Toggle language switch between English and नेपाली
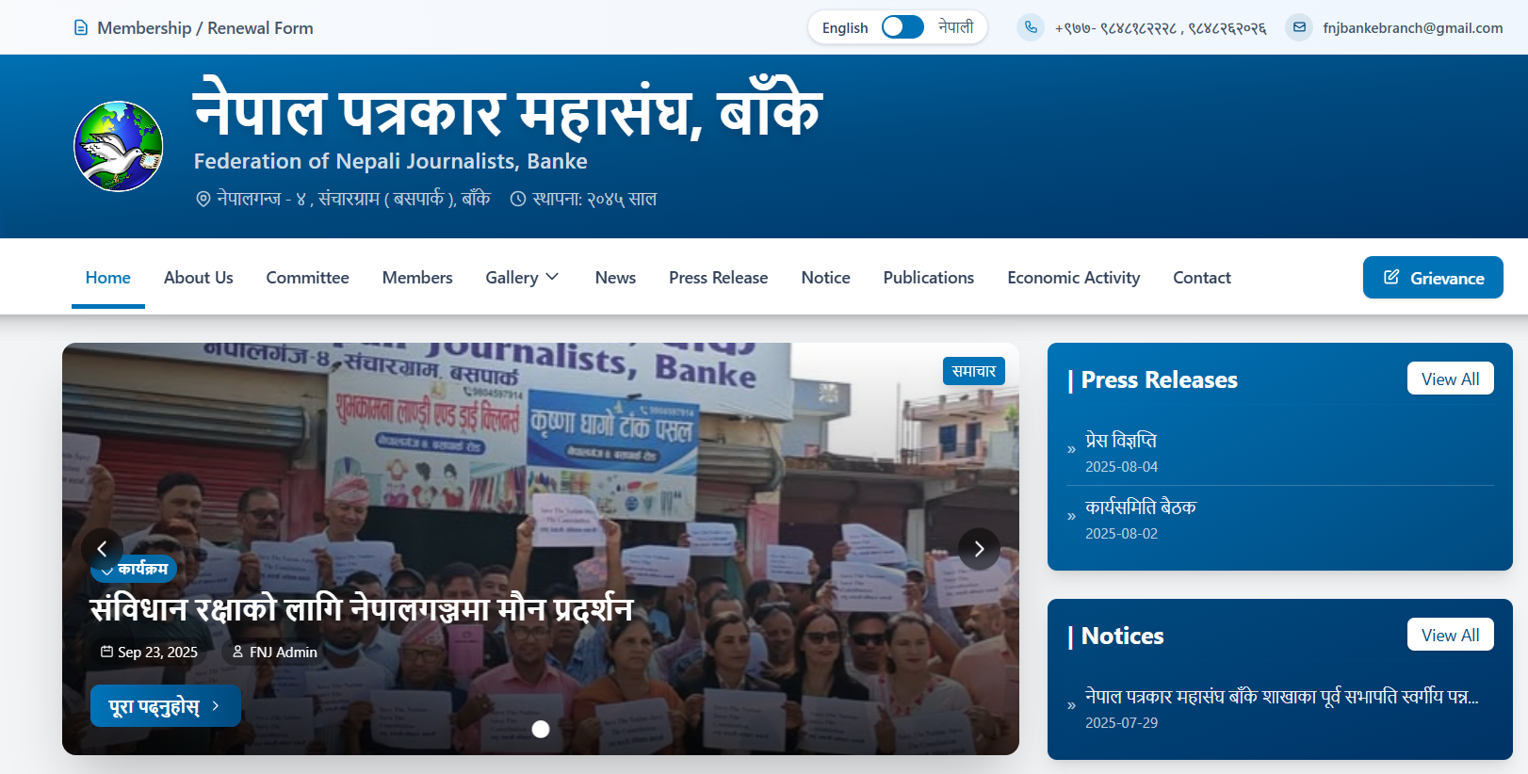This screenshot has width=1528, height=774. [902, 27]
